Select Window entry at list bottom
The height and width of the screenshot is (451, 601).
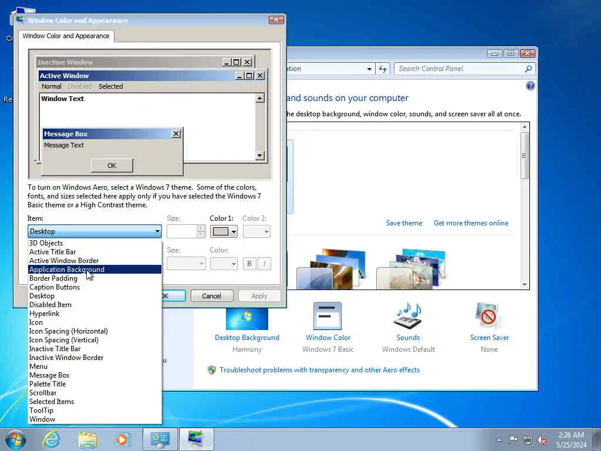[x=94, y=419]
